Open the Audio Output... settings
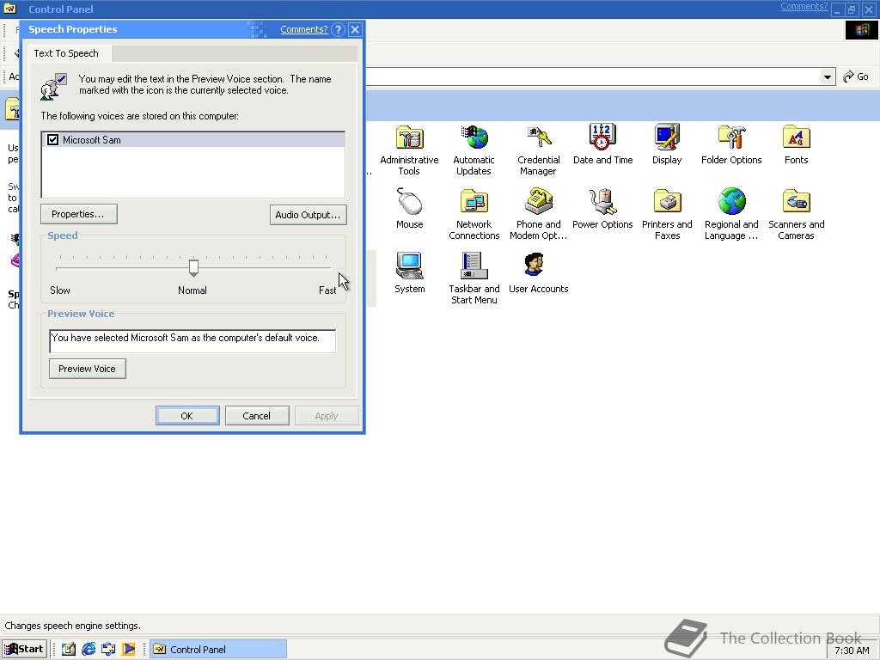This screenshot has height=660, width=880. (x=308, y=214)
